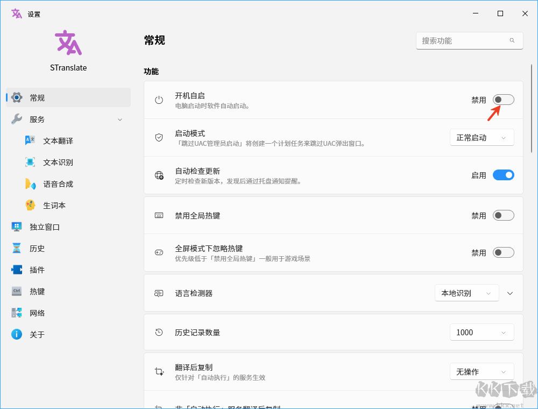This screenshot has width=538, height=409.
Task: Click the 独立窗口 monitor icon
Action: (17, 227)
